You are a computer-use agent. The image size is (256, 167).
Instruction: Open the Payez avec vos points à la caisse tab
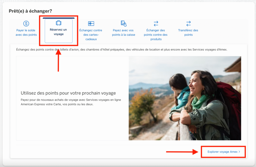pyautogui.click(x=123, y=30)
